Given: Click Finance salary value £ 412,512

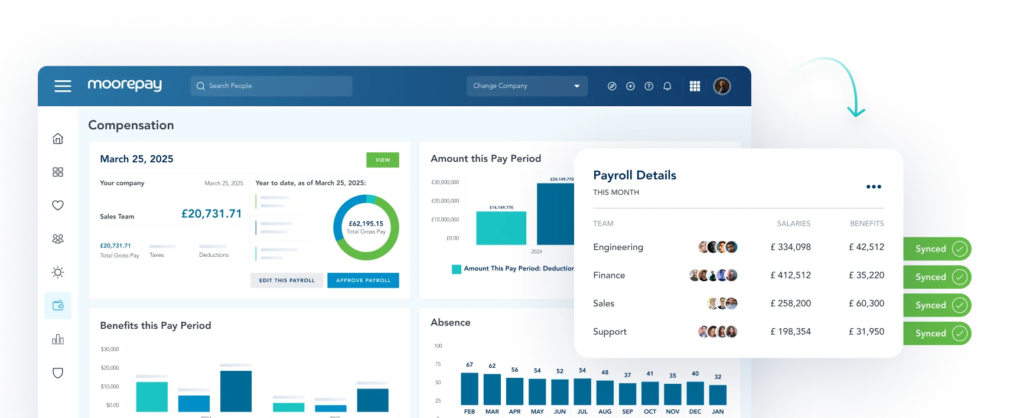Looking at the screenshot, I should point(790,275).
